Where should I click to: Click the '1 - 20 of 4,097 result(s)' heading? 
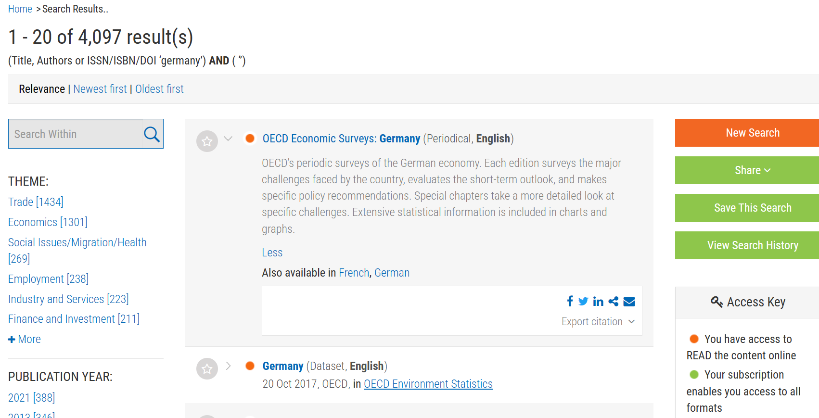[x=101, y=37]
